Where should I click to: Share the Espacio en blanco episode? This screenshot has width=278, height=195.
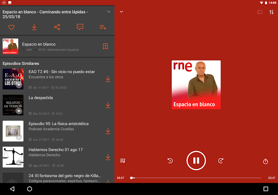pos(57,27)
